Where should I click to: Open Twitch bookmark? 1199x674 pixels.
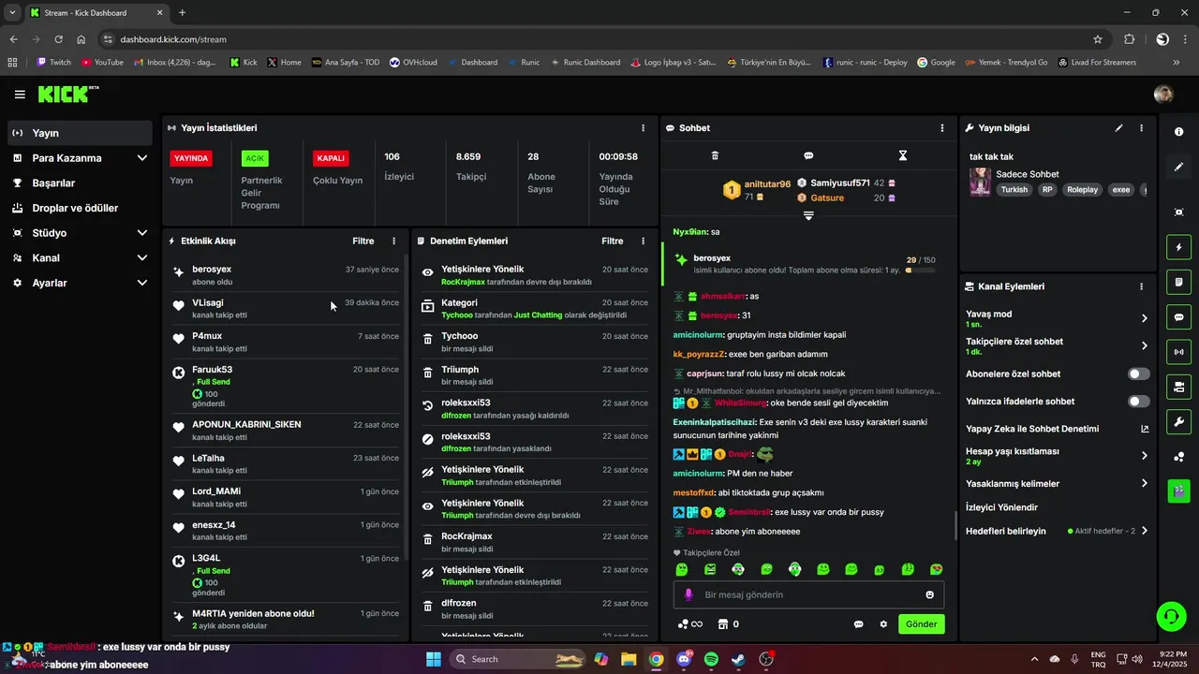tap(53, 62)
